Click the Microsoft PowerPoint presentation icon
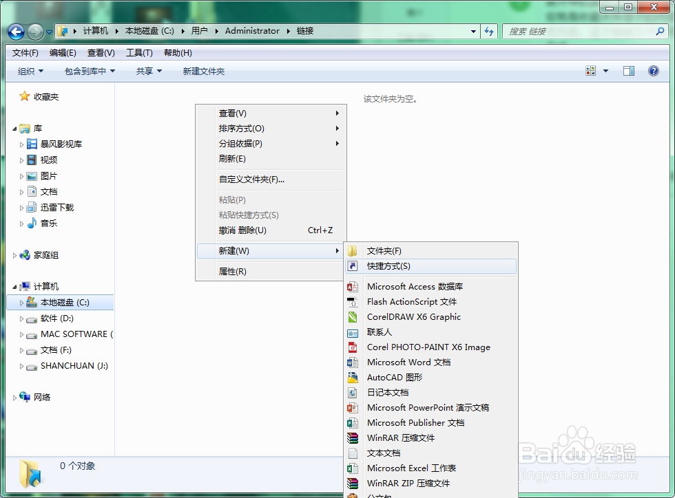The image size is (675, 498). pos(353,408)
